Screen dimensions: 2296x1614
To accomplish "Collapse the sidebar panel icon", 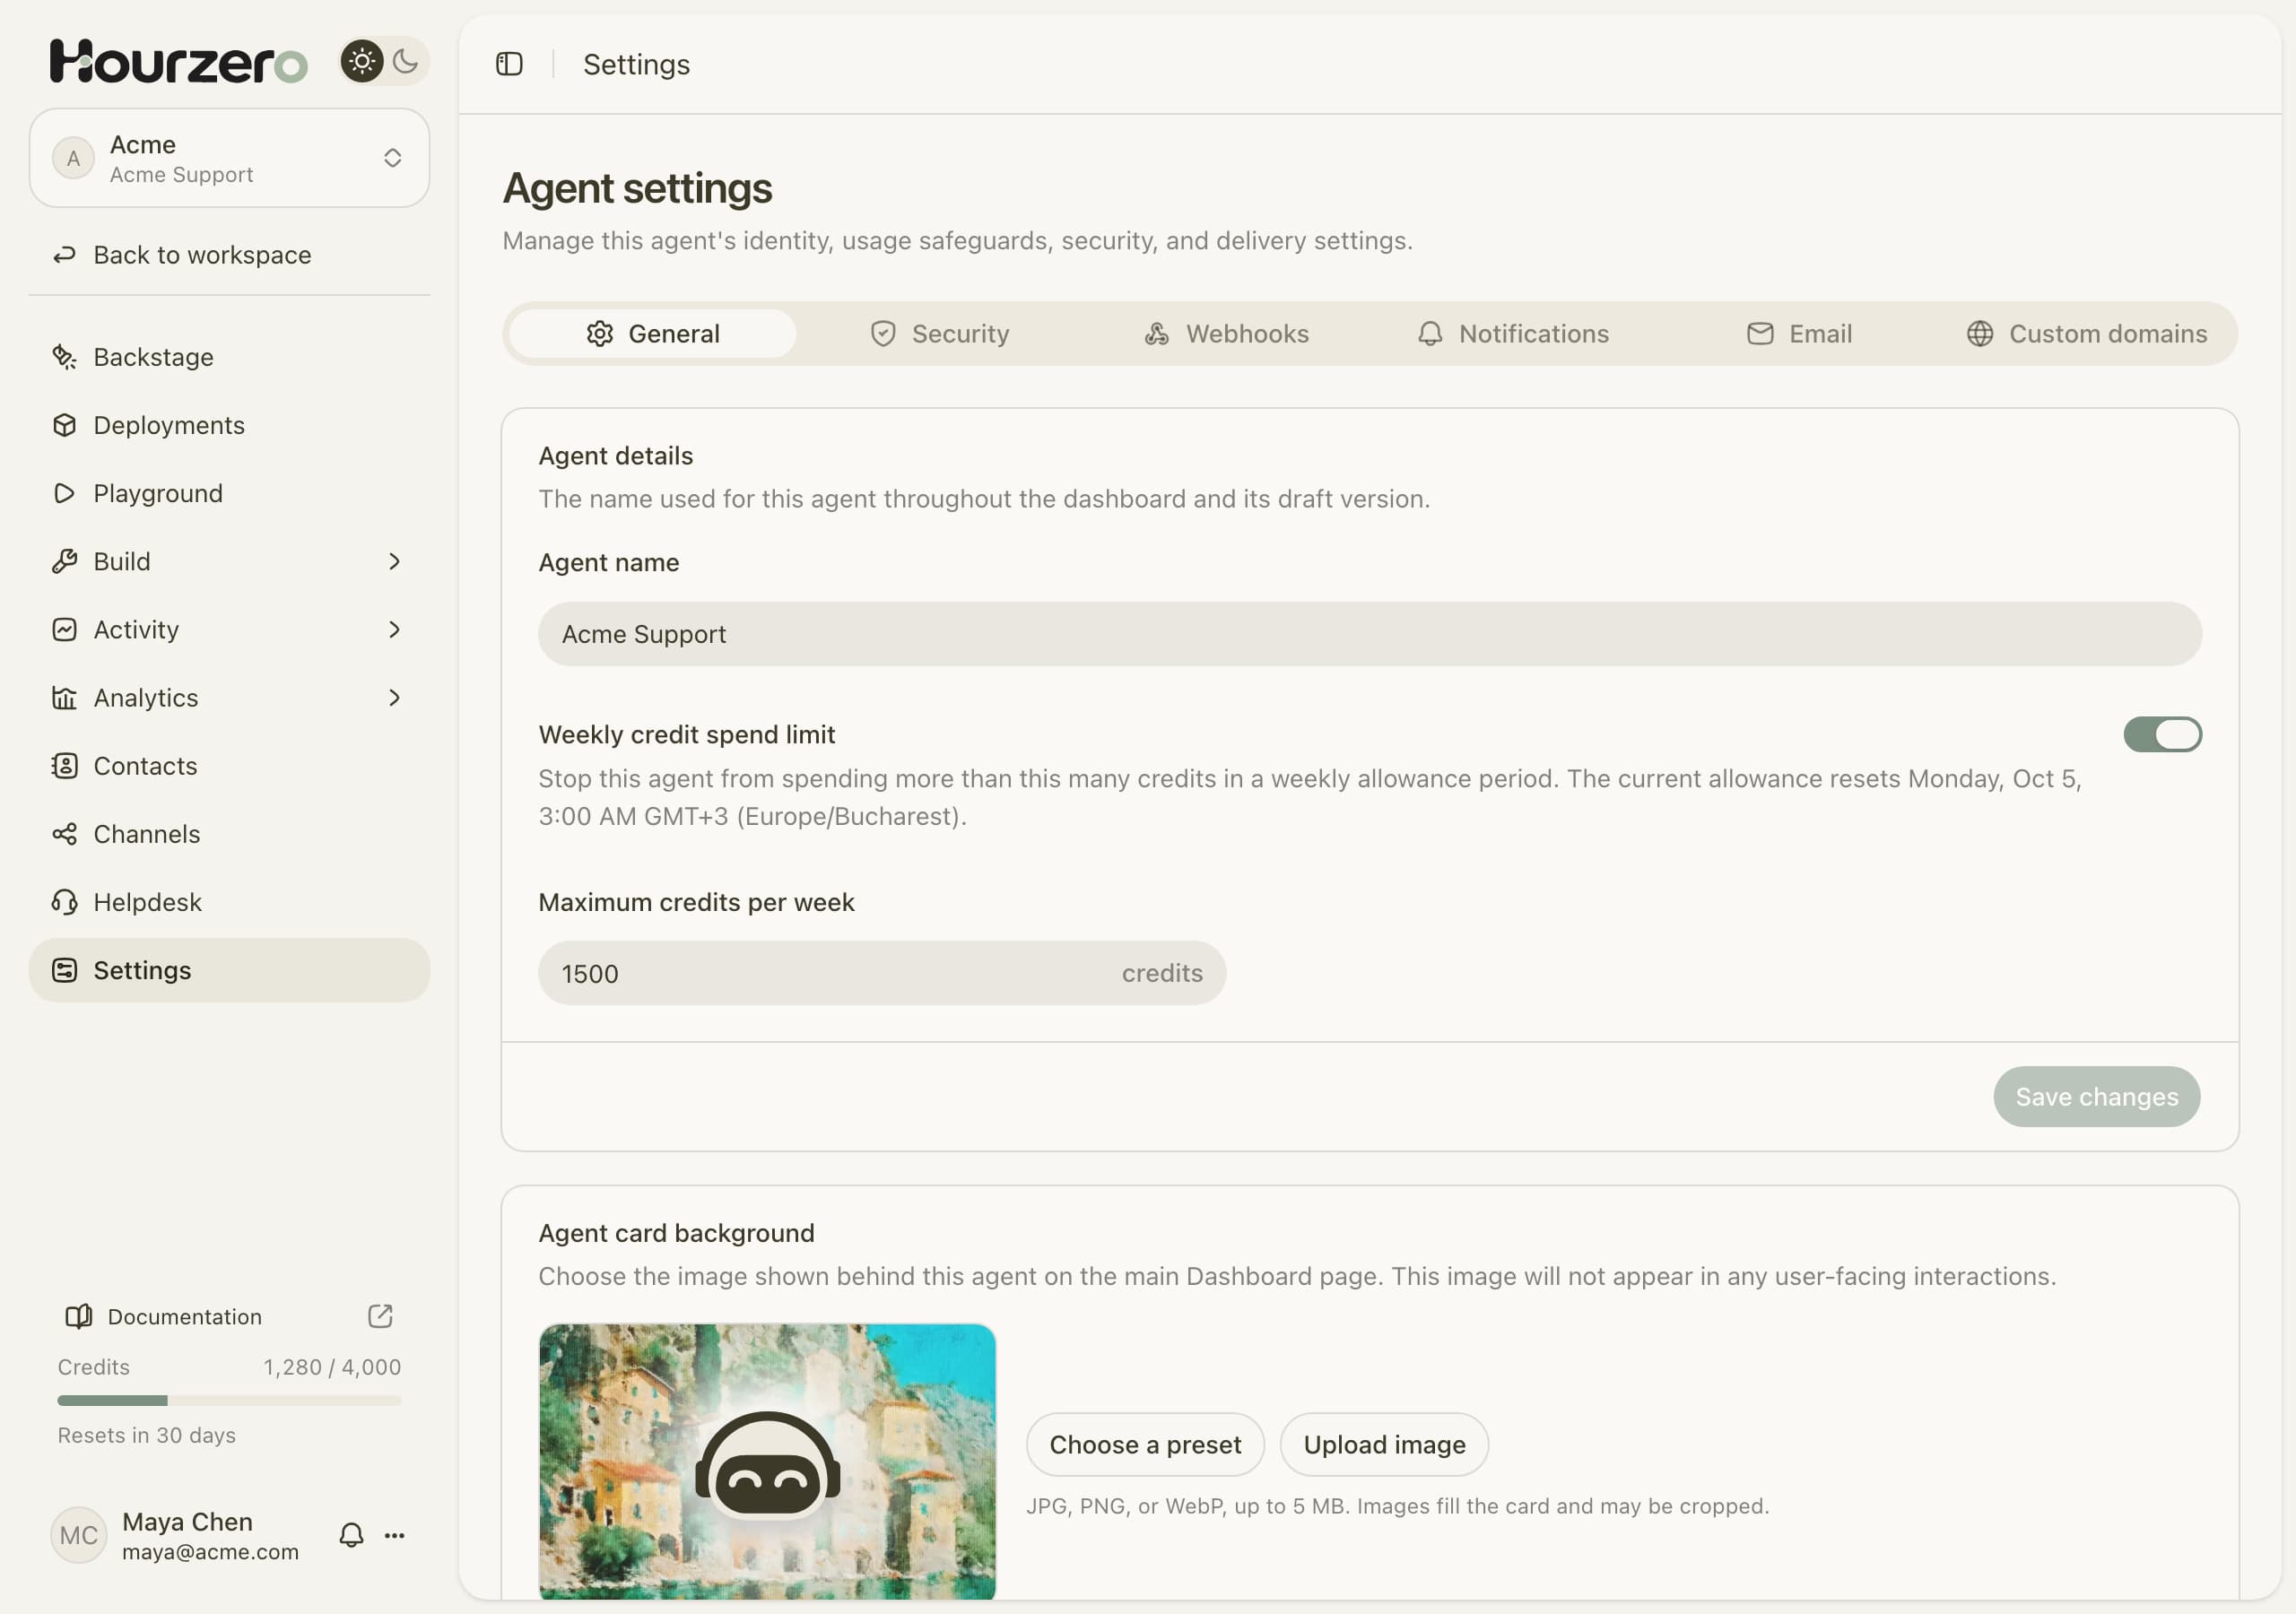I will point(509,64).
